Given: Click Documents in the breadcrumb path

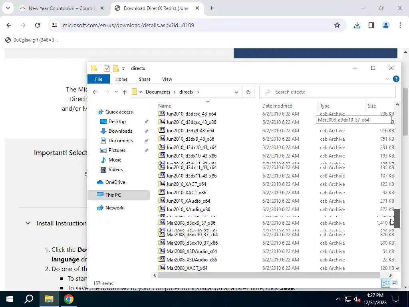Looking at the screenshot, I should tap(158, 92).
